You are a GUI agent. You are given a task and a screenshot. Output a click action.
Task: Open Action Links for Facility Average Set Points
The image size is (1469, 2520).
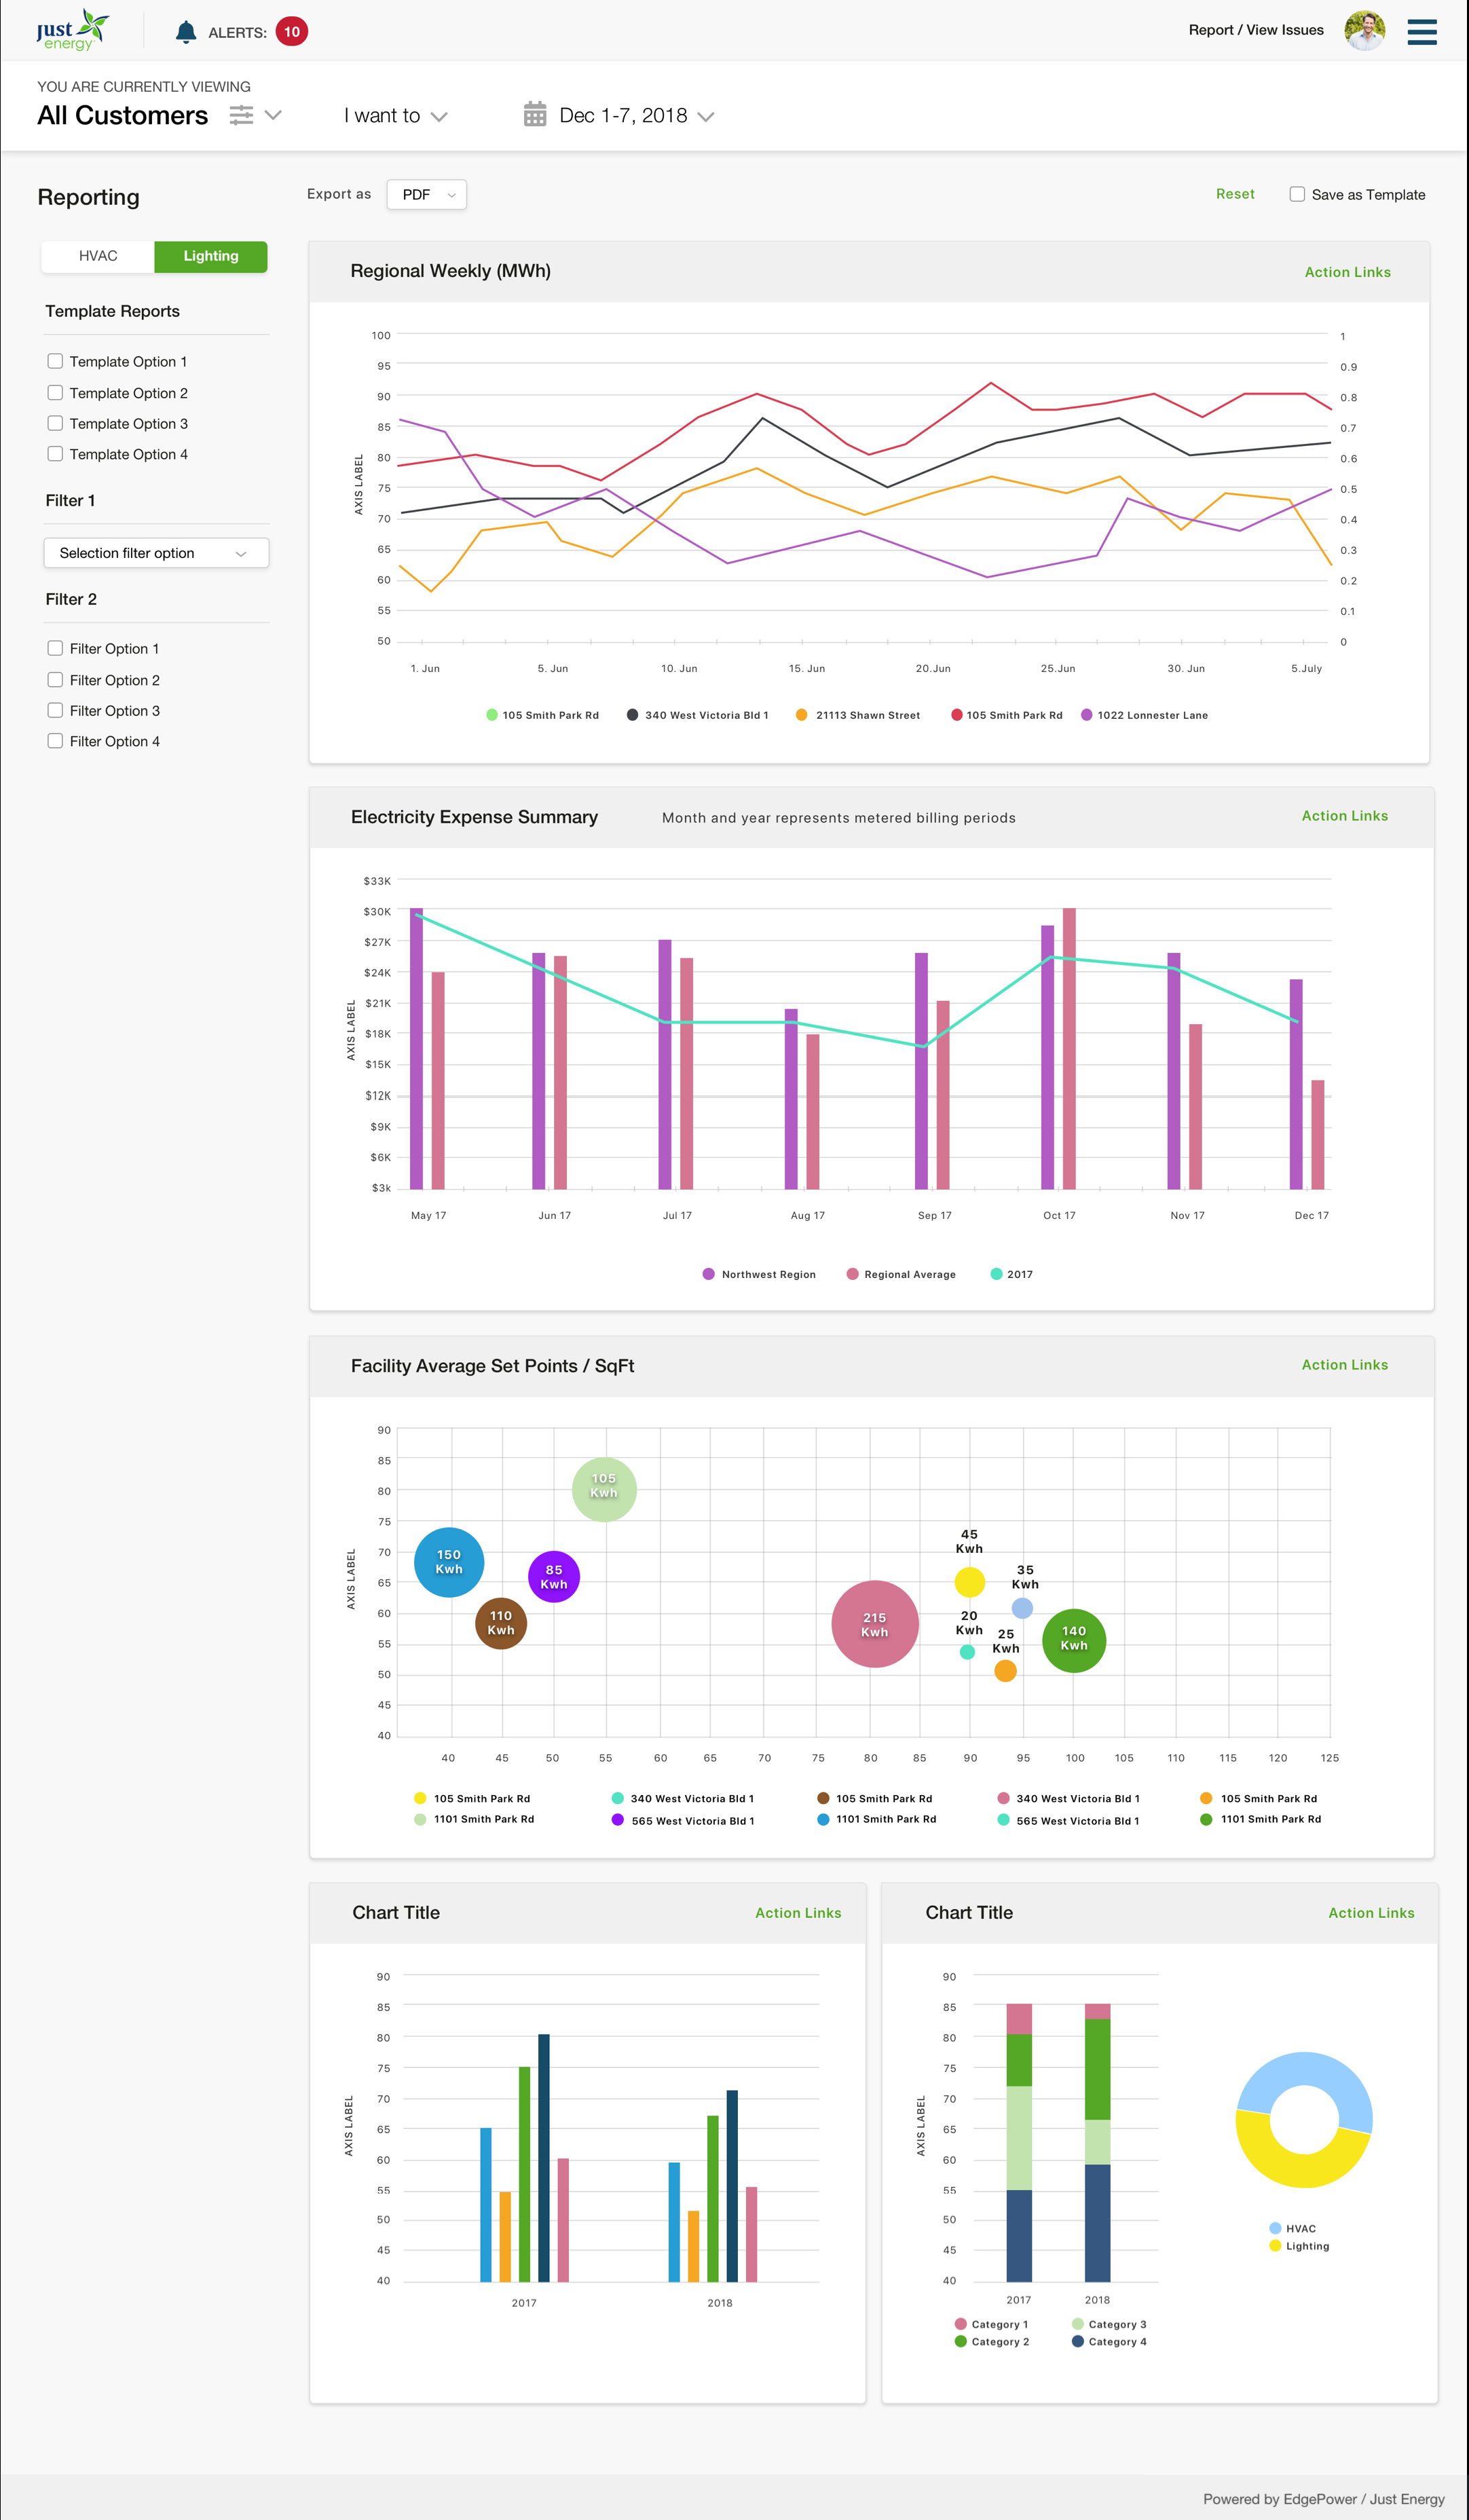[x=1344, y=1365]
